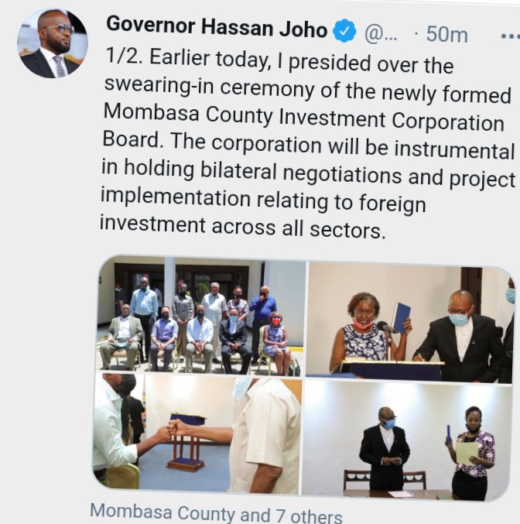This screenshot has height=524, width=520.
Task: Click woman in red mask seated outdoors
Action: point(276,342)
